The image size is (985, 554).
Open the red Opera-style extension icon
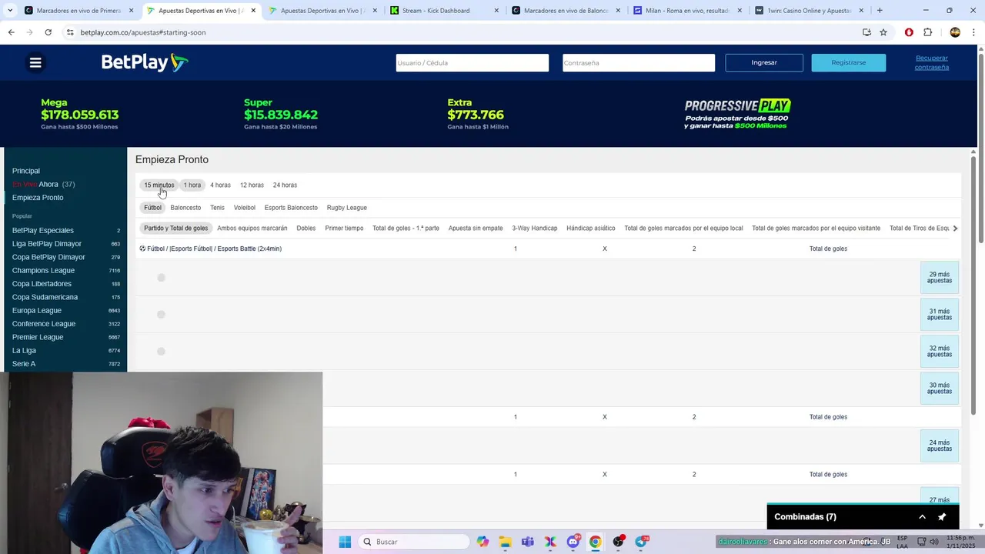(x=909, y=32)
